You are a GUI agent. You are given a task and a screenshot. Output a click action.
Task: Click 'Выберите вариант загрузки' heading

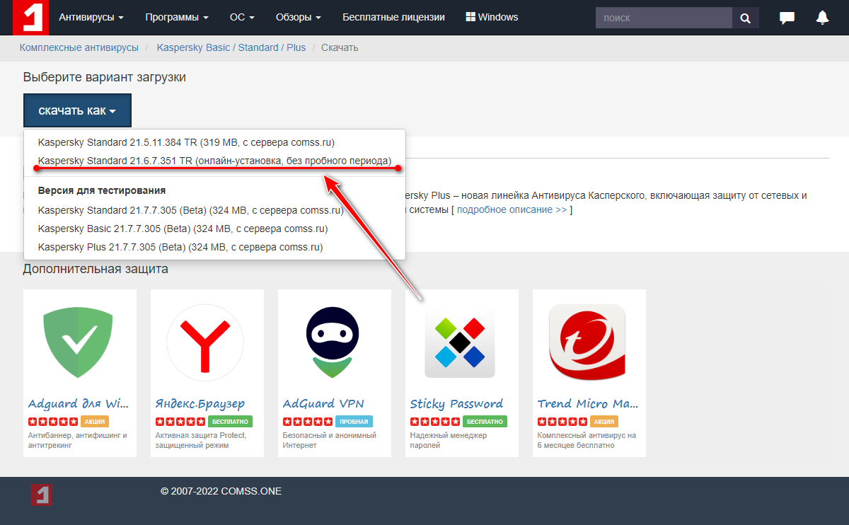104,77
